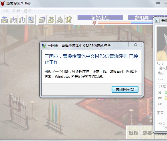Click the scroll with up arrow icon
Viewport: 167px width, 141px height.
[x=22, y=20]
